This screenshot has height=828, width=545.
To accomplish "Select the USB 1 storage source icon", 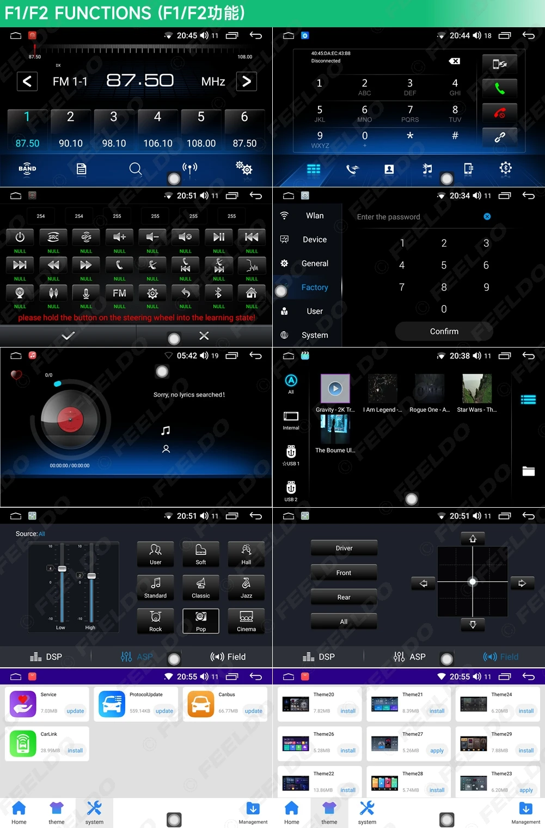I will point(291,452).
